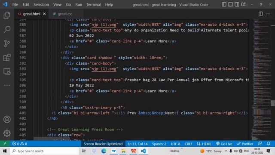Screen dimensions: 275x155
Task: Open the Manage gear menu
Action: (x=7, y=133)
